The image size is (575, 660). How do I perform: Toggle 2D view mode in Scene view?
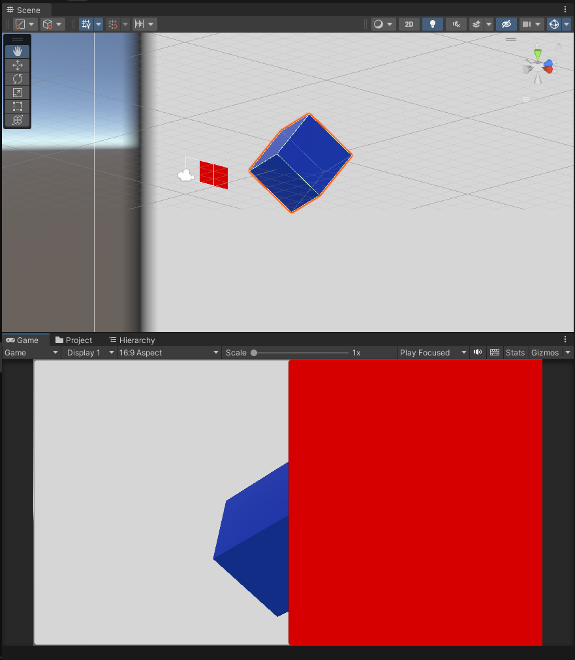click(x=409, y=24)
